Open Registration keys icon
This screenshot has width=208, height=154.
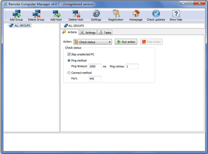(116, 14)
